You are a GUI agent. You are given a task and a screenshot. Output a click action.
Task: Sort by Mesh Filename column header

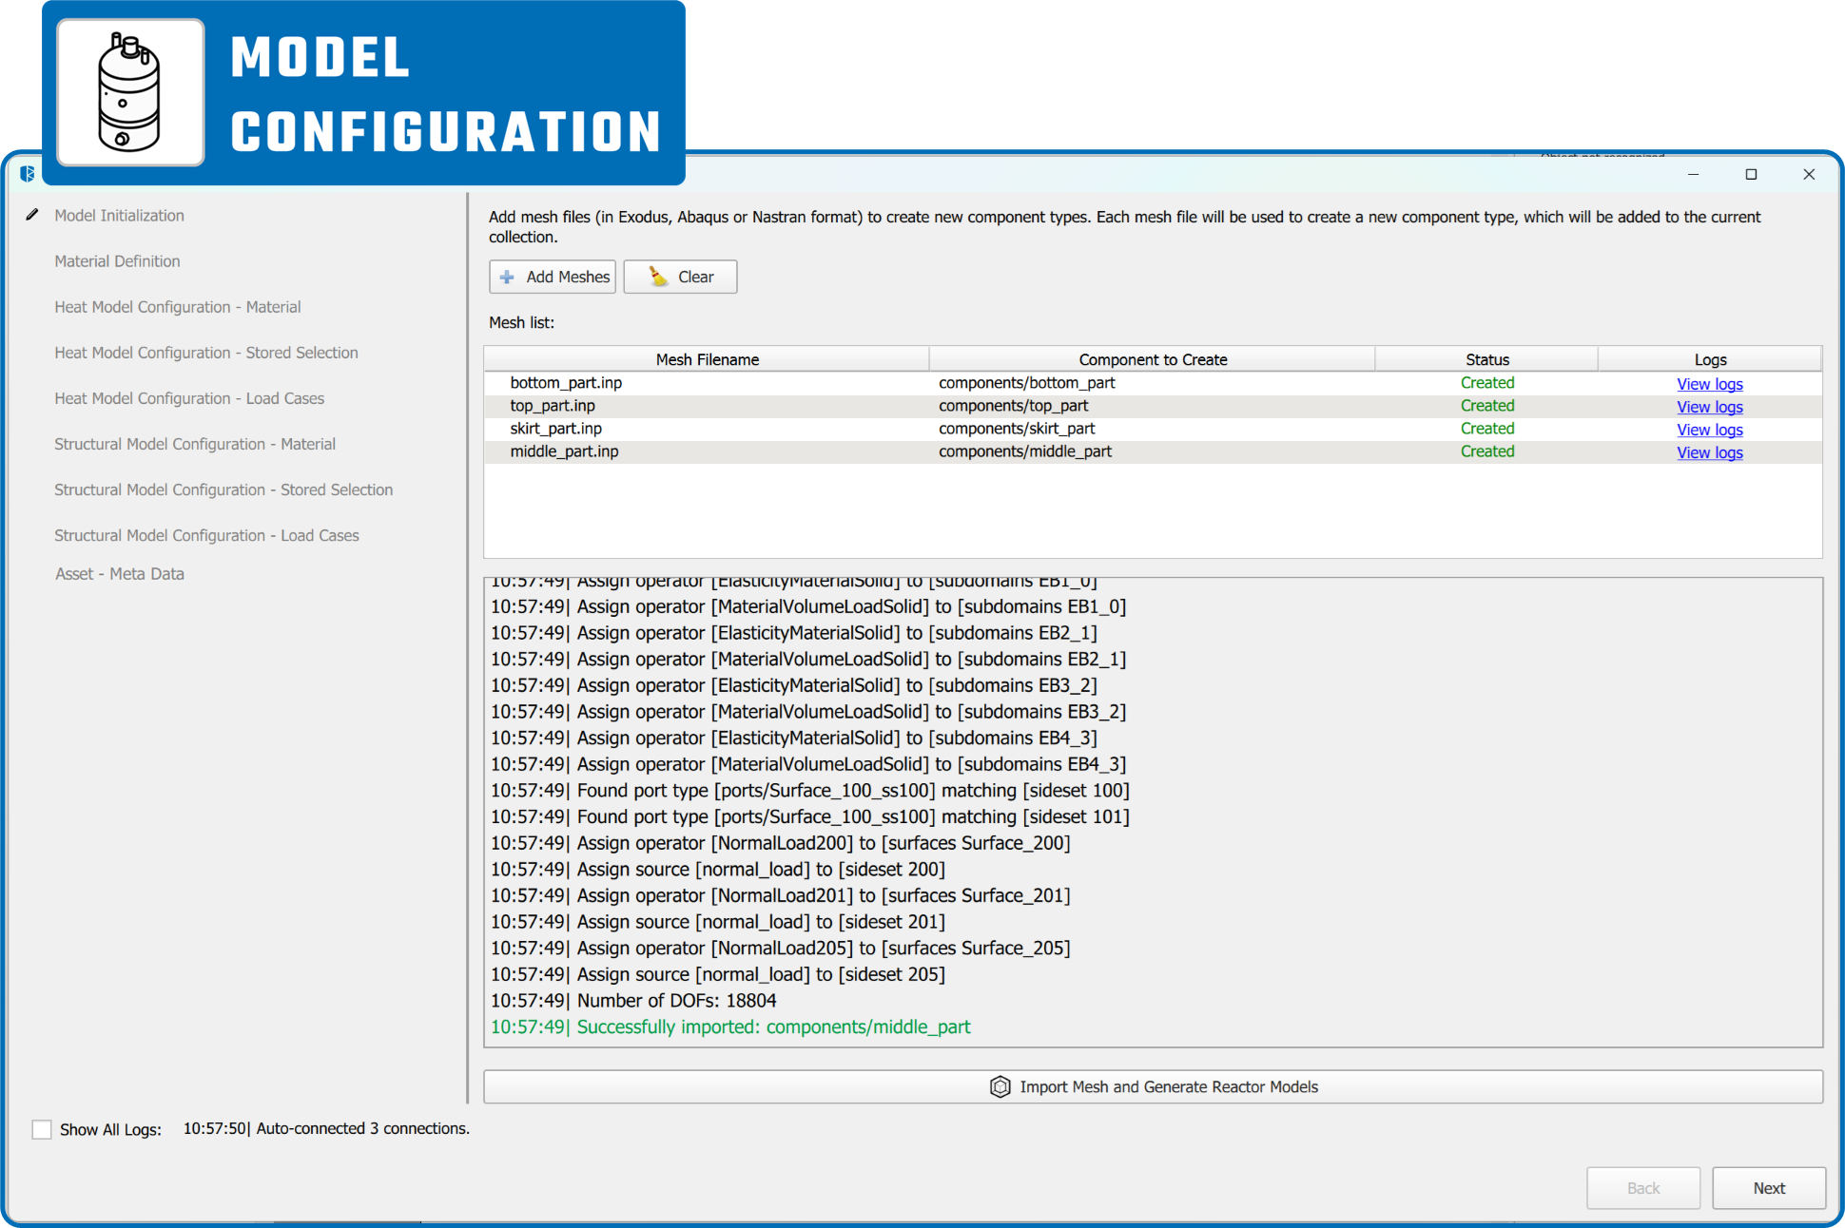707,359
